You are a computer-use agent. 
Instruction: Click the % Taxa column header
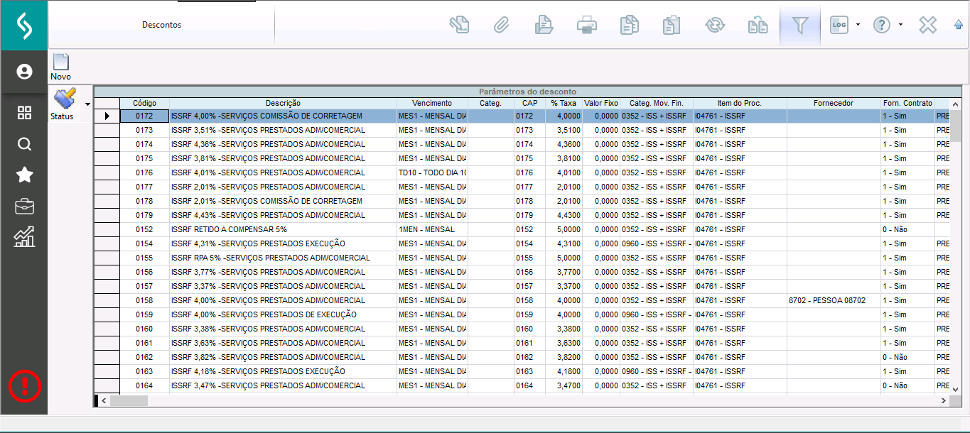[563, 104]
